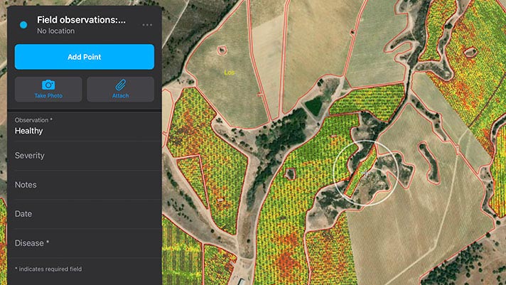Attach a file with paperclip button
The height and width of the screenshot is (285, 506).
120,89
